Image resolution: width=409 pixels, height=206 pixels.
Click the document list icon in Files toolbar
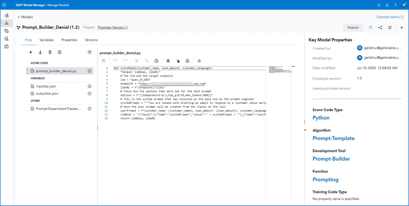59,52
